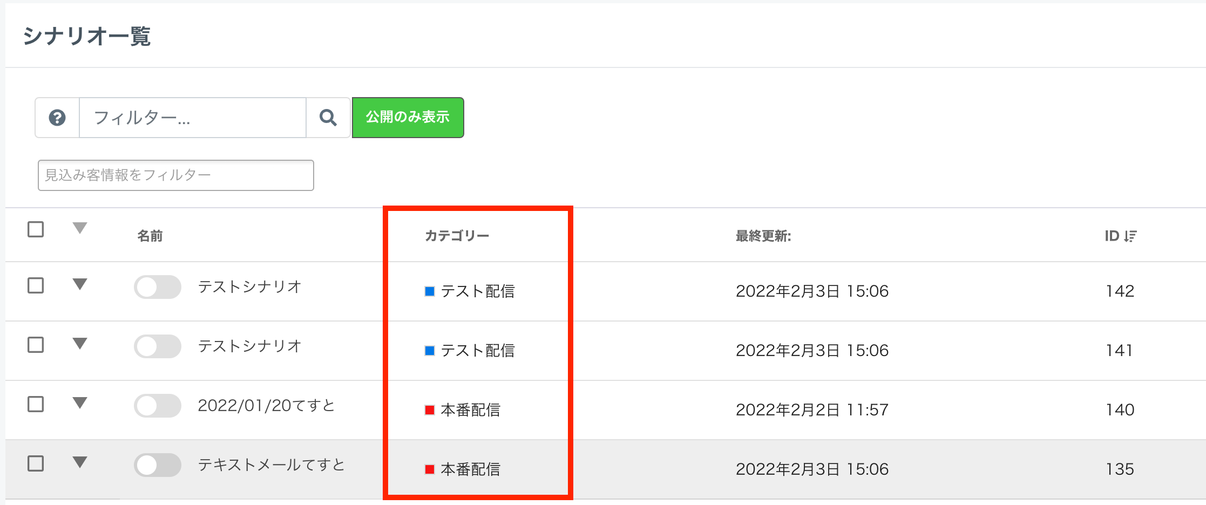
Task: Open the 2022/01/20てすと scenario link
Action: [x=266, y=406]
